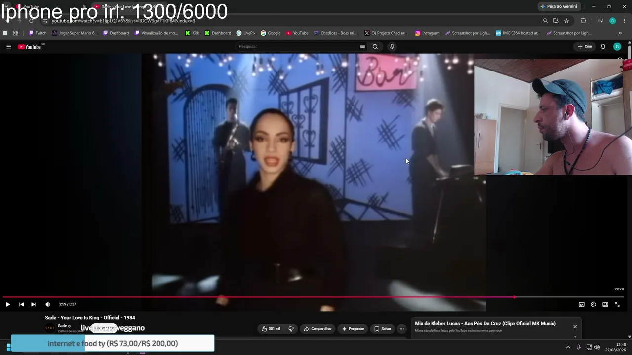632x355 pixels.
Task: Open YouTube notifications bell
Action: coord(603,47)
